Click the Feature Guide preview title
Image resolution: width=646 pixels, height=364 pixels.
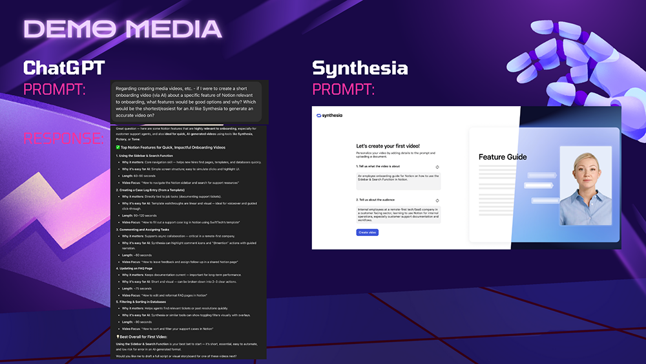pyautogui.click(x=503, y=157)
